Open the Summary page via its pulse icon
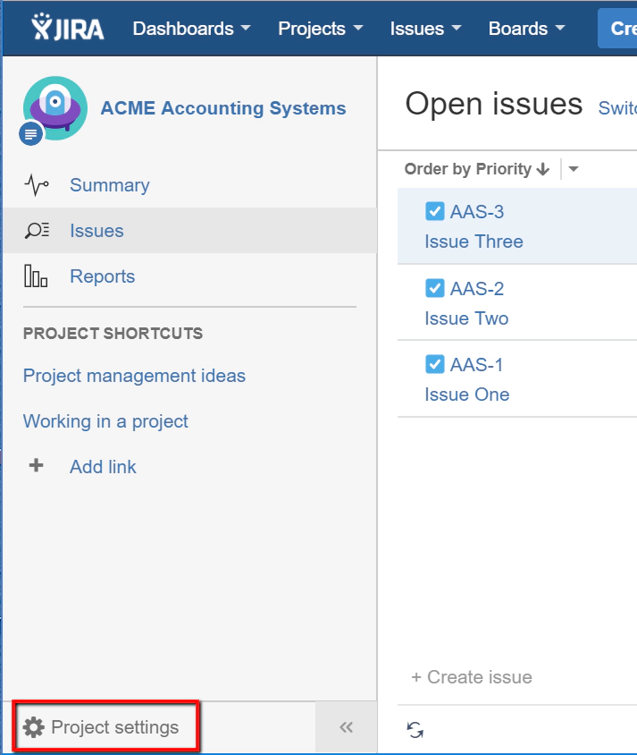The width and height of the screenshot is (637, 755). click(x=33, y=185)
